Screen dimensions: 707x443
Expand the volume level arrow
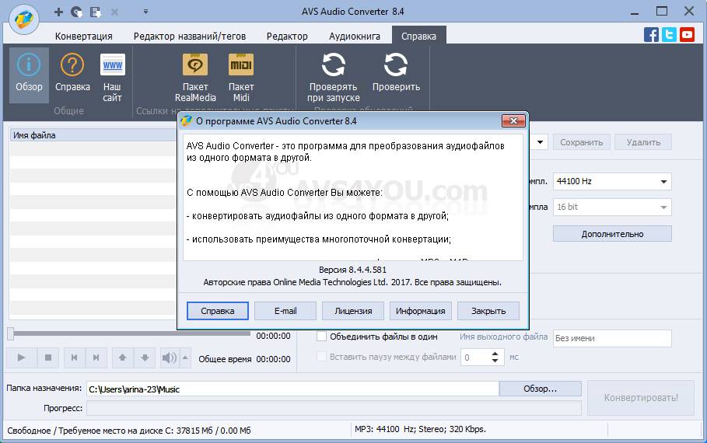point(185,358)
